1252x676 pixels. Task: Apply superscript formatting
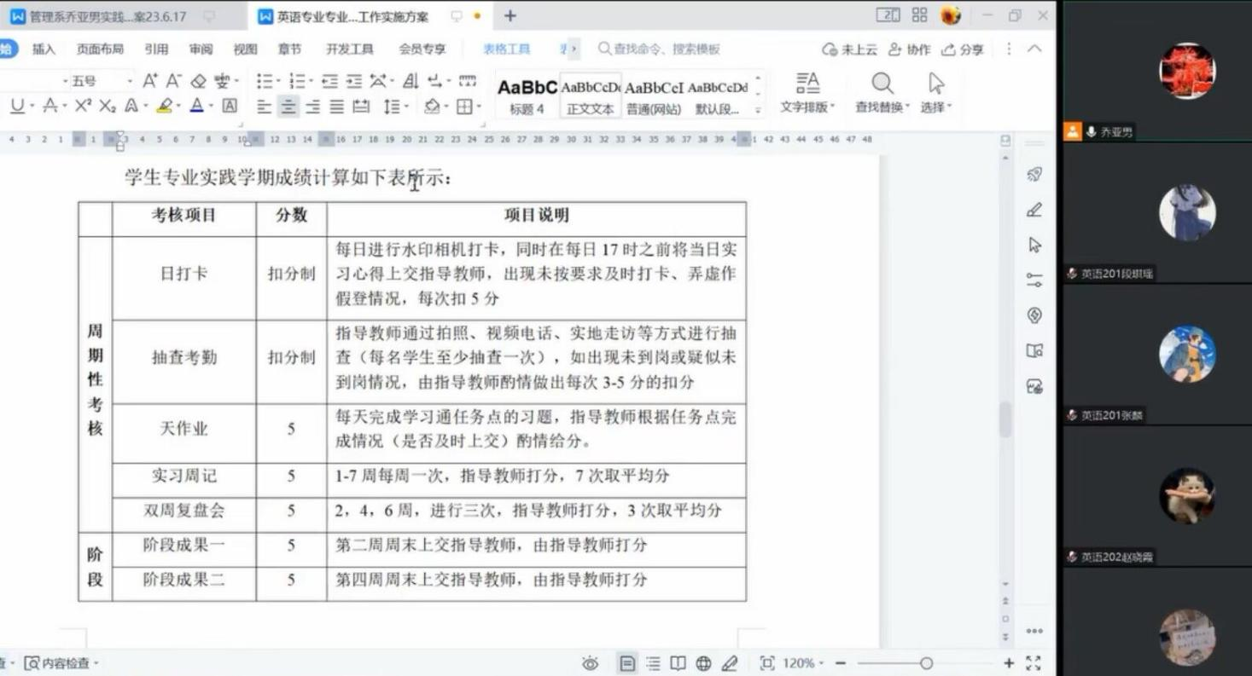coord(83,107)
